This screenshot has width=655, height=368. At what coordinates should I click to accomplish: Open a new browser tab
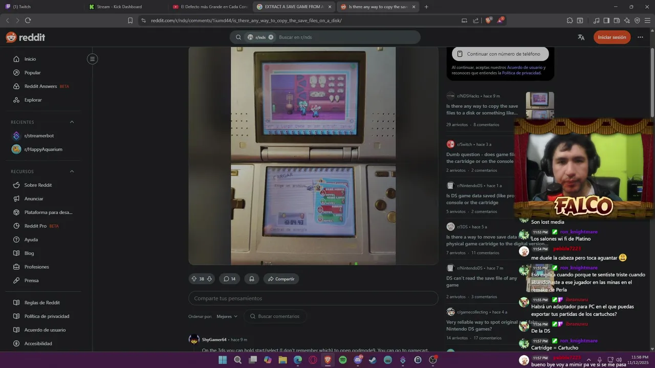[x=426, y=7]
